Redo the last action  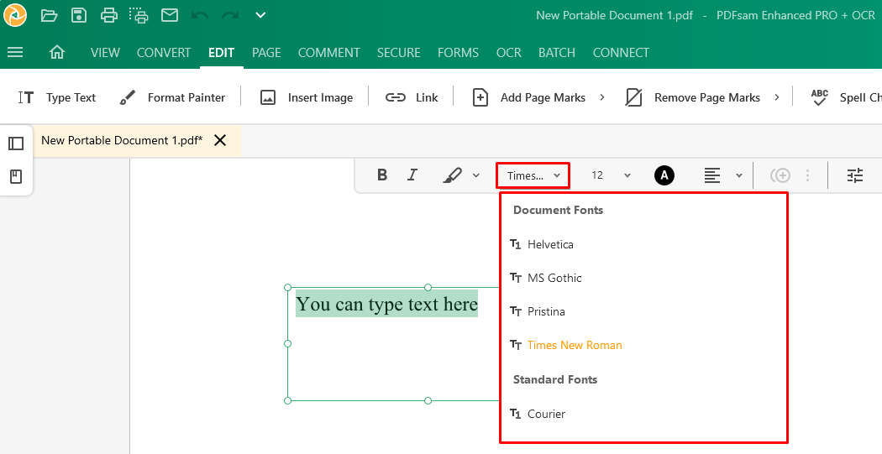point(230,16)
